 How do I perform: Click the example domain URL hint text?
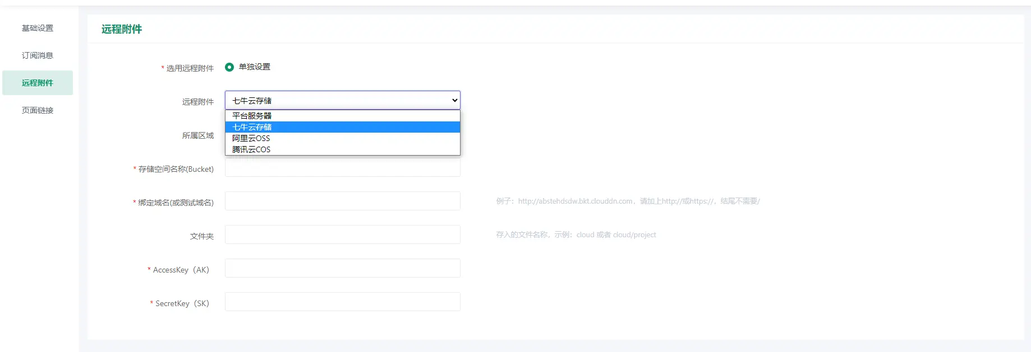click(x=627, y=201)
